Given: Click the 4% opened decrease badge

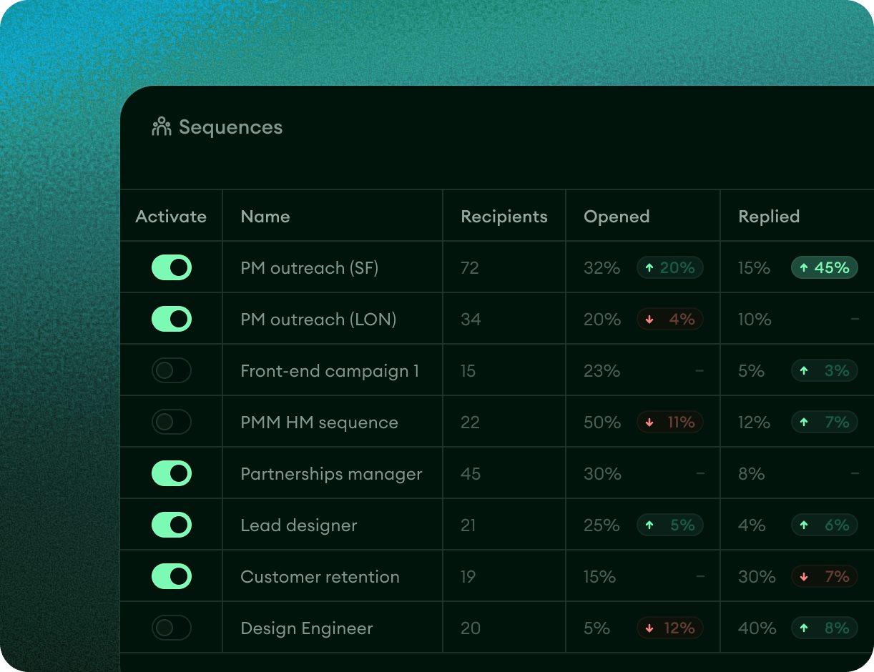Looking at the screenshot, I should (x=670, y=319).
